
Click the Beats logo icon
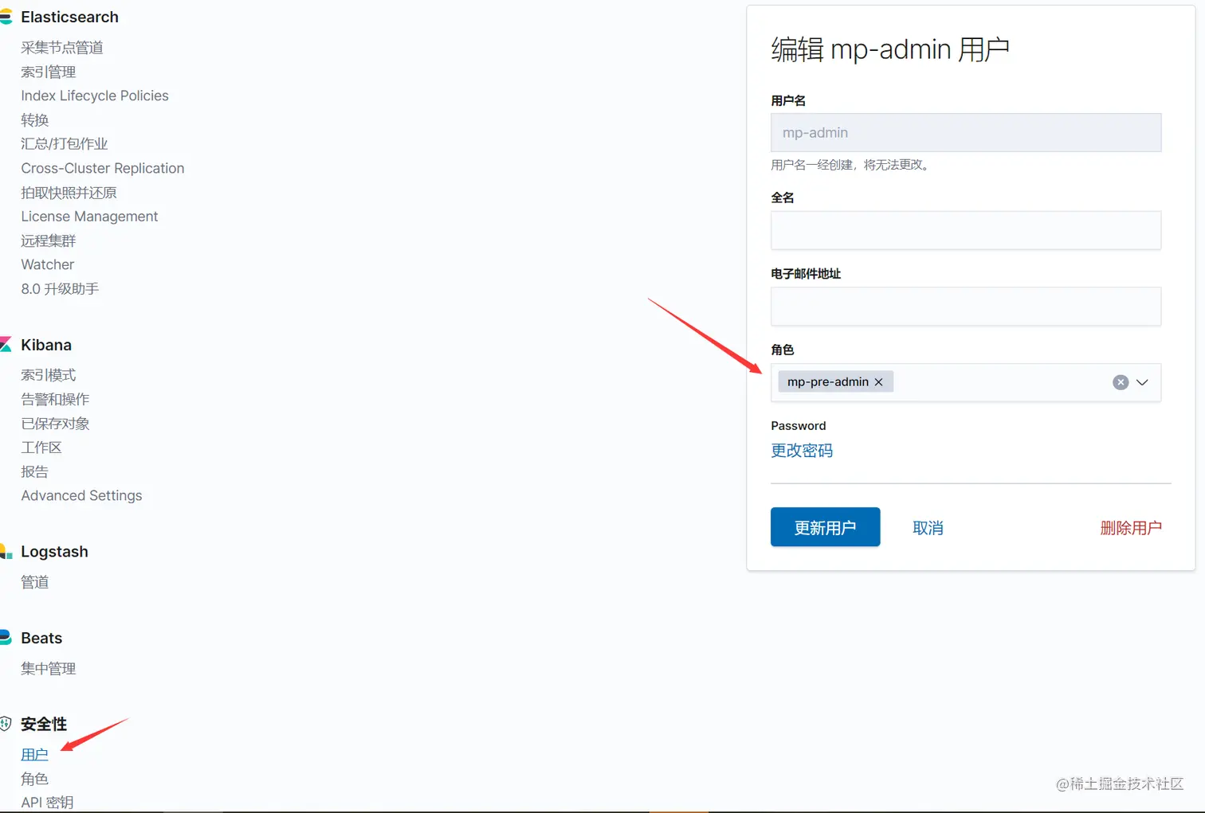pos(6,637)
